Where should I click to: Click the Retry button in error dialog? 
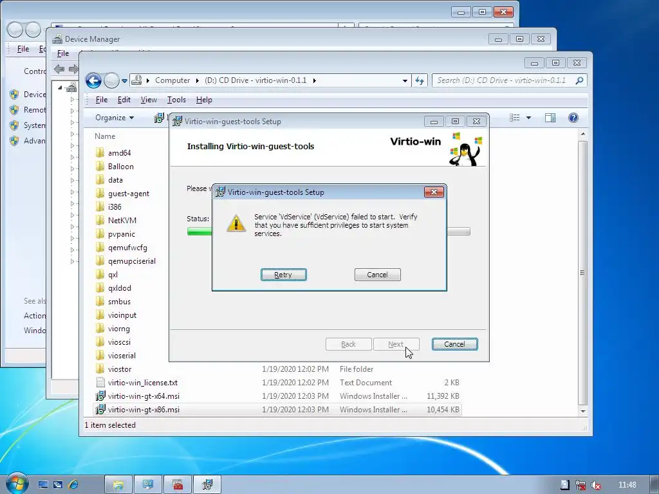[283, 275]
